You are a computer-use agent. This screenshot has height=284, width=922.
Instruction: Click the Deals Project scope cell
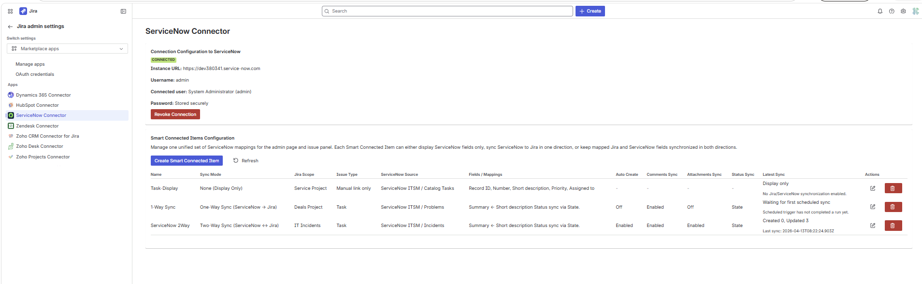tap(308, 207)
